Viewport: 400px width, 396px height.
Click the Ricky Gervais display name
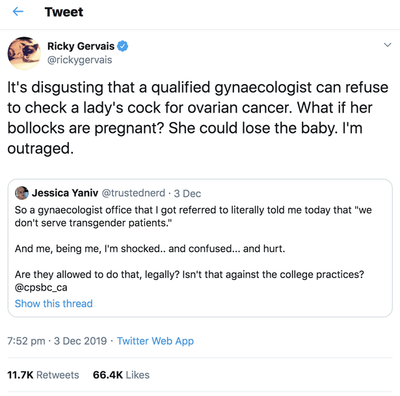(81, 46)
